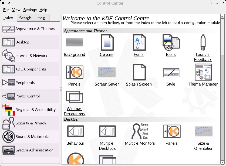This screenshot has width=226, height=166.
Task: Follow the Splash Screen link
Action: [x=139, y=84]
